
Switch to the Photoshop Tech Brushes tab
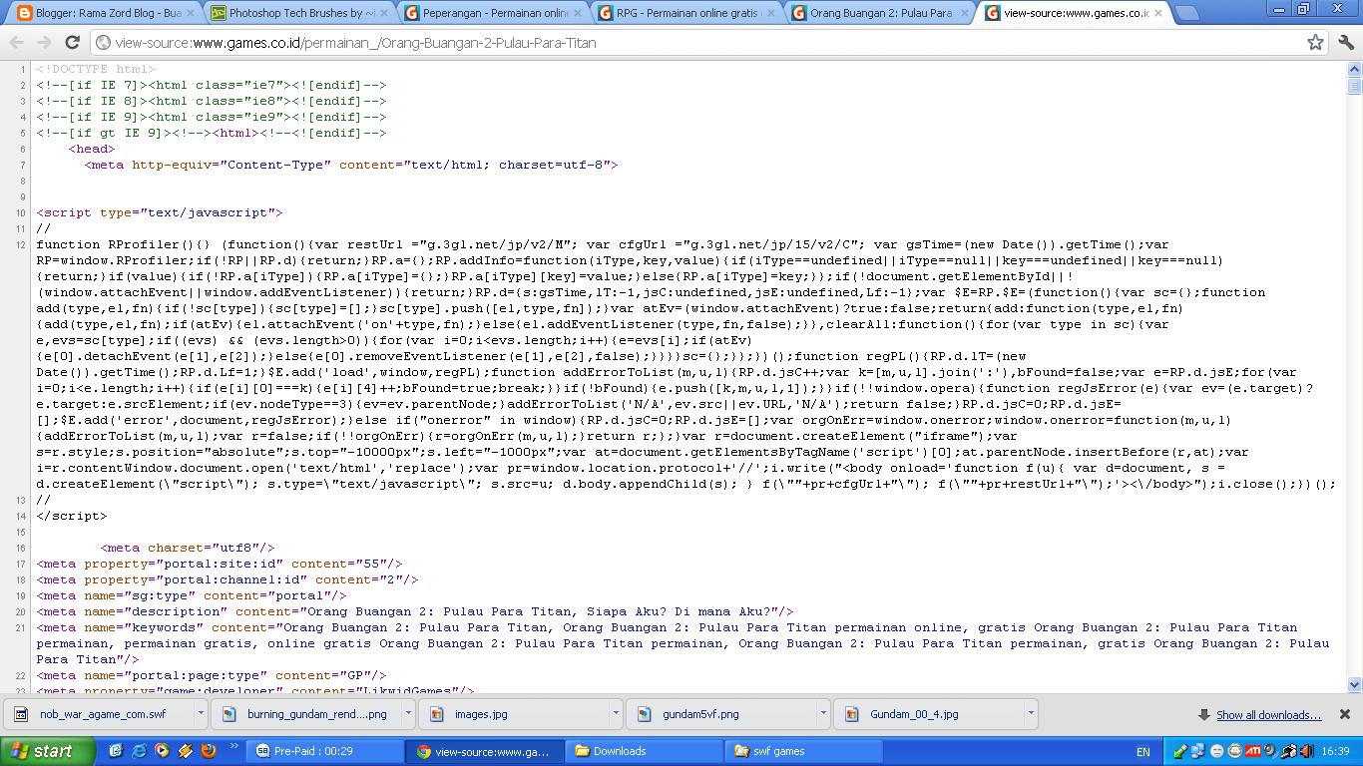295,13
